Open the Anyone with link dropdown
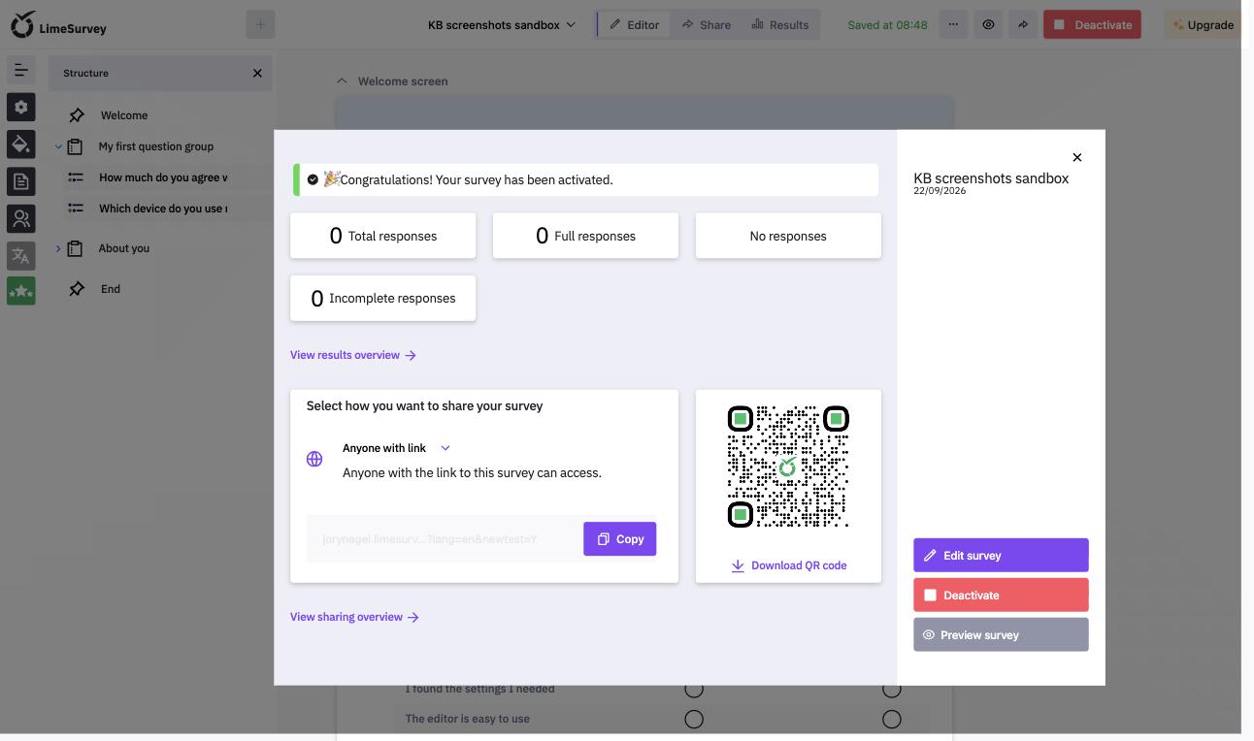1254x741 pixels. [396, 448]
